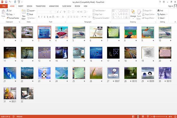177x118 pixels.
Task: Toggle Strikethrough formatting
Action: pyautogui.click(x=50, y=17)
